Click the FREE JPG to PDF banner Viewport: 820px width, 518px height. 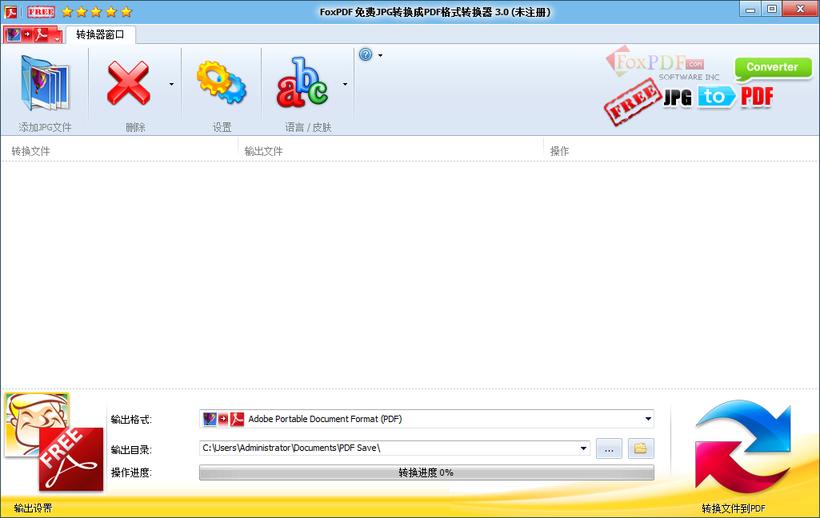(688, 102)
